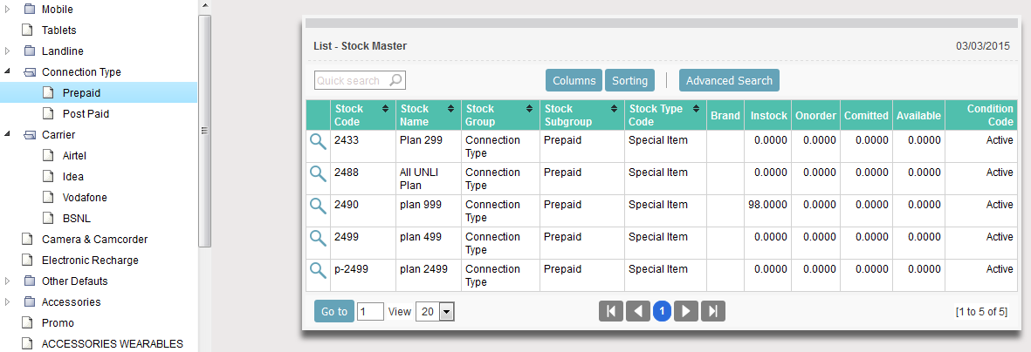1031x352 pixels.
Task: Go to the first page of results
Action: coord(611,311)
